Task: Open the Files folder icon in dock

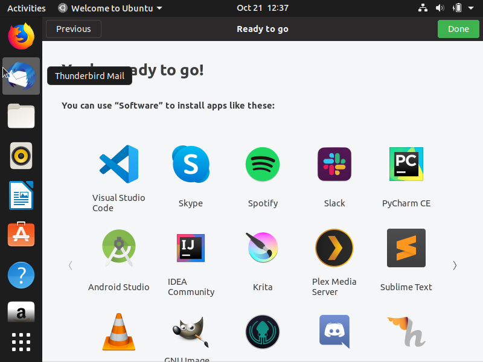Action: coord(21,116)
